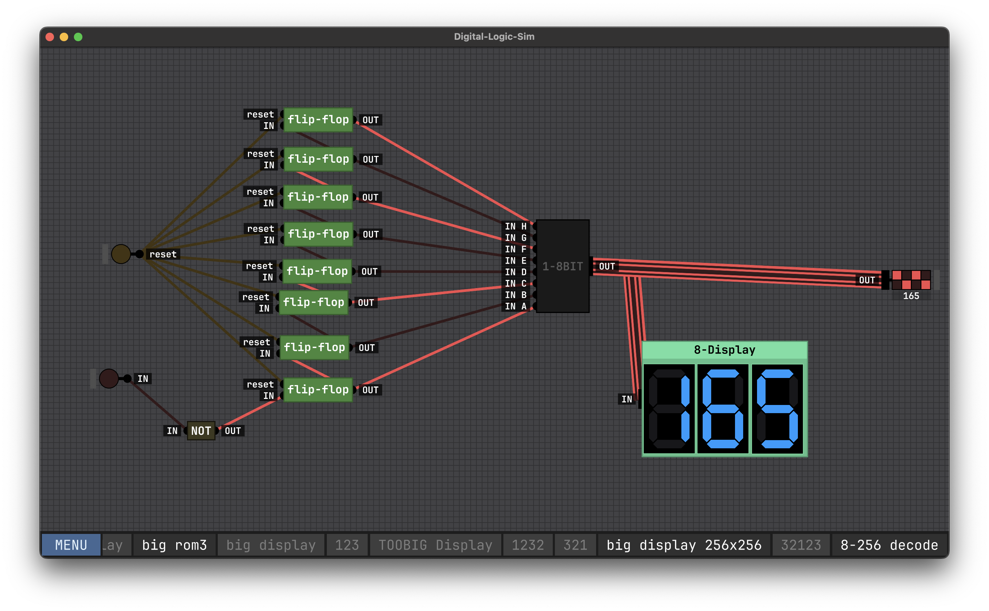Select the 1-8BIT chip
Image resolution: width=989 pixels, height=611 pixels.
(562, 266)
